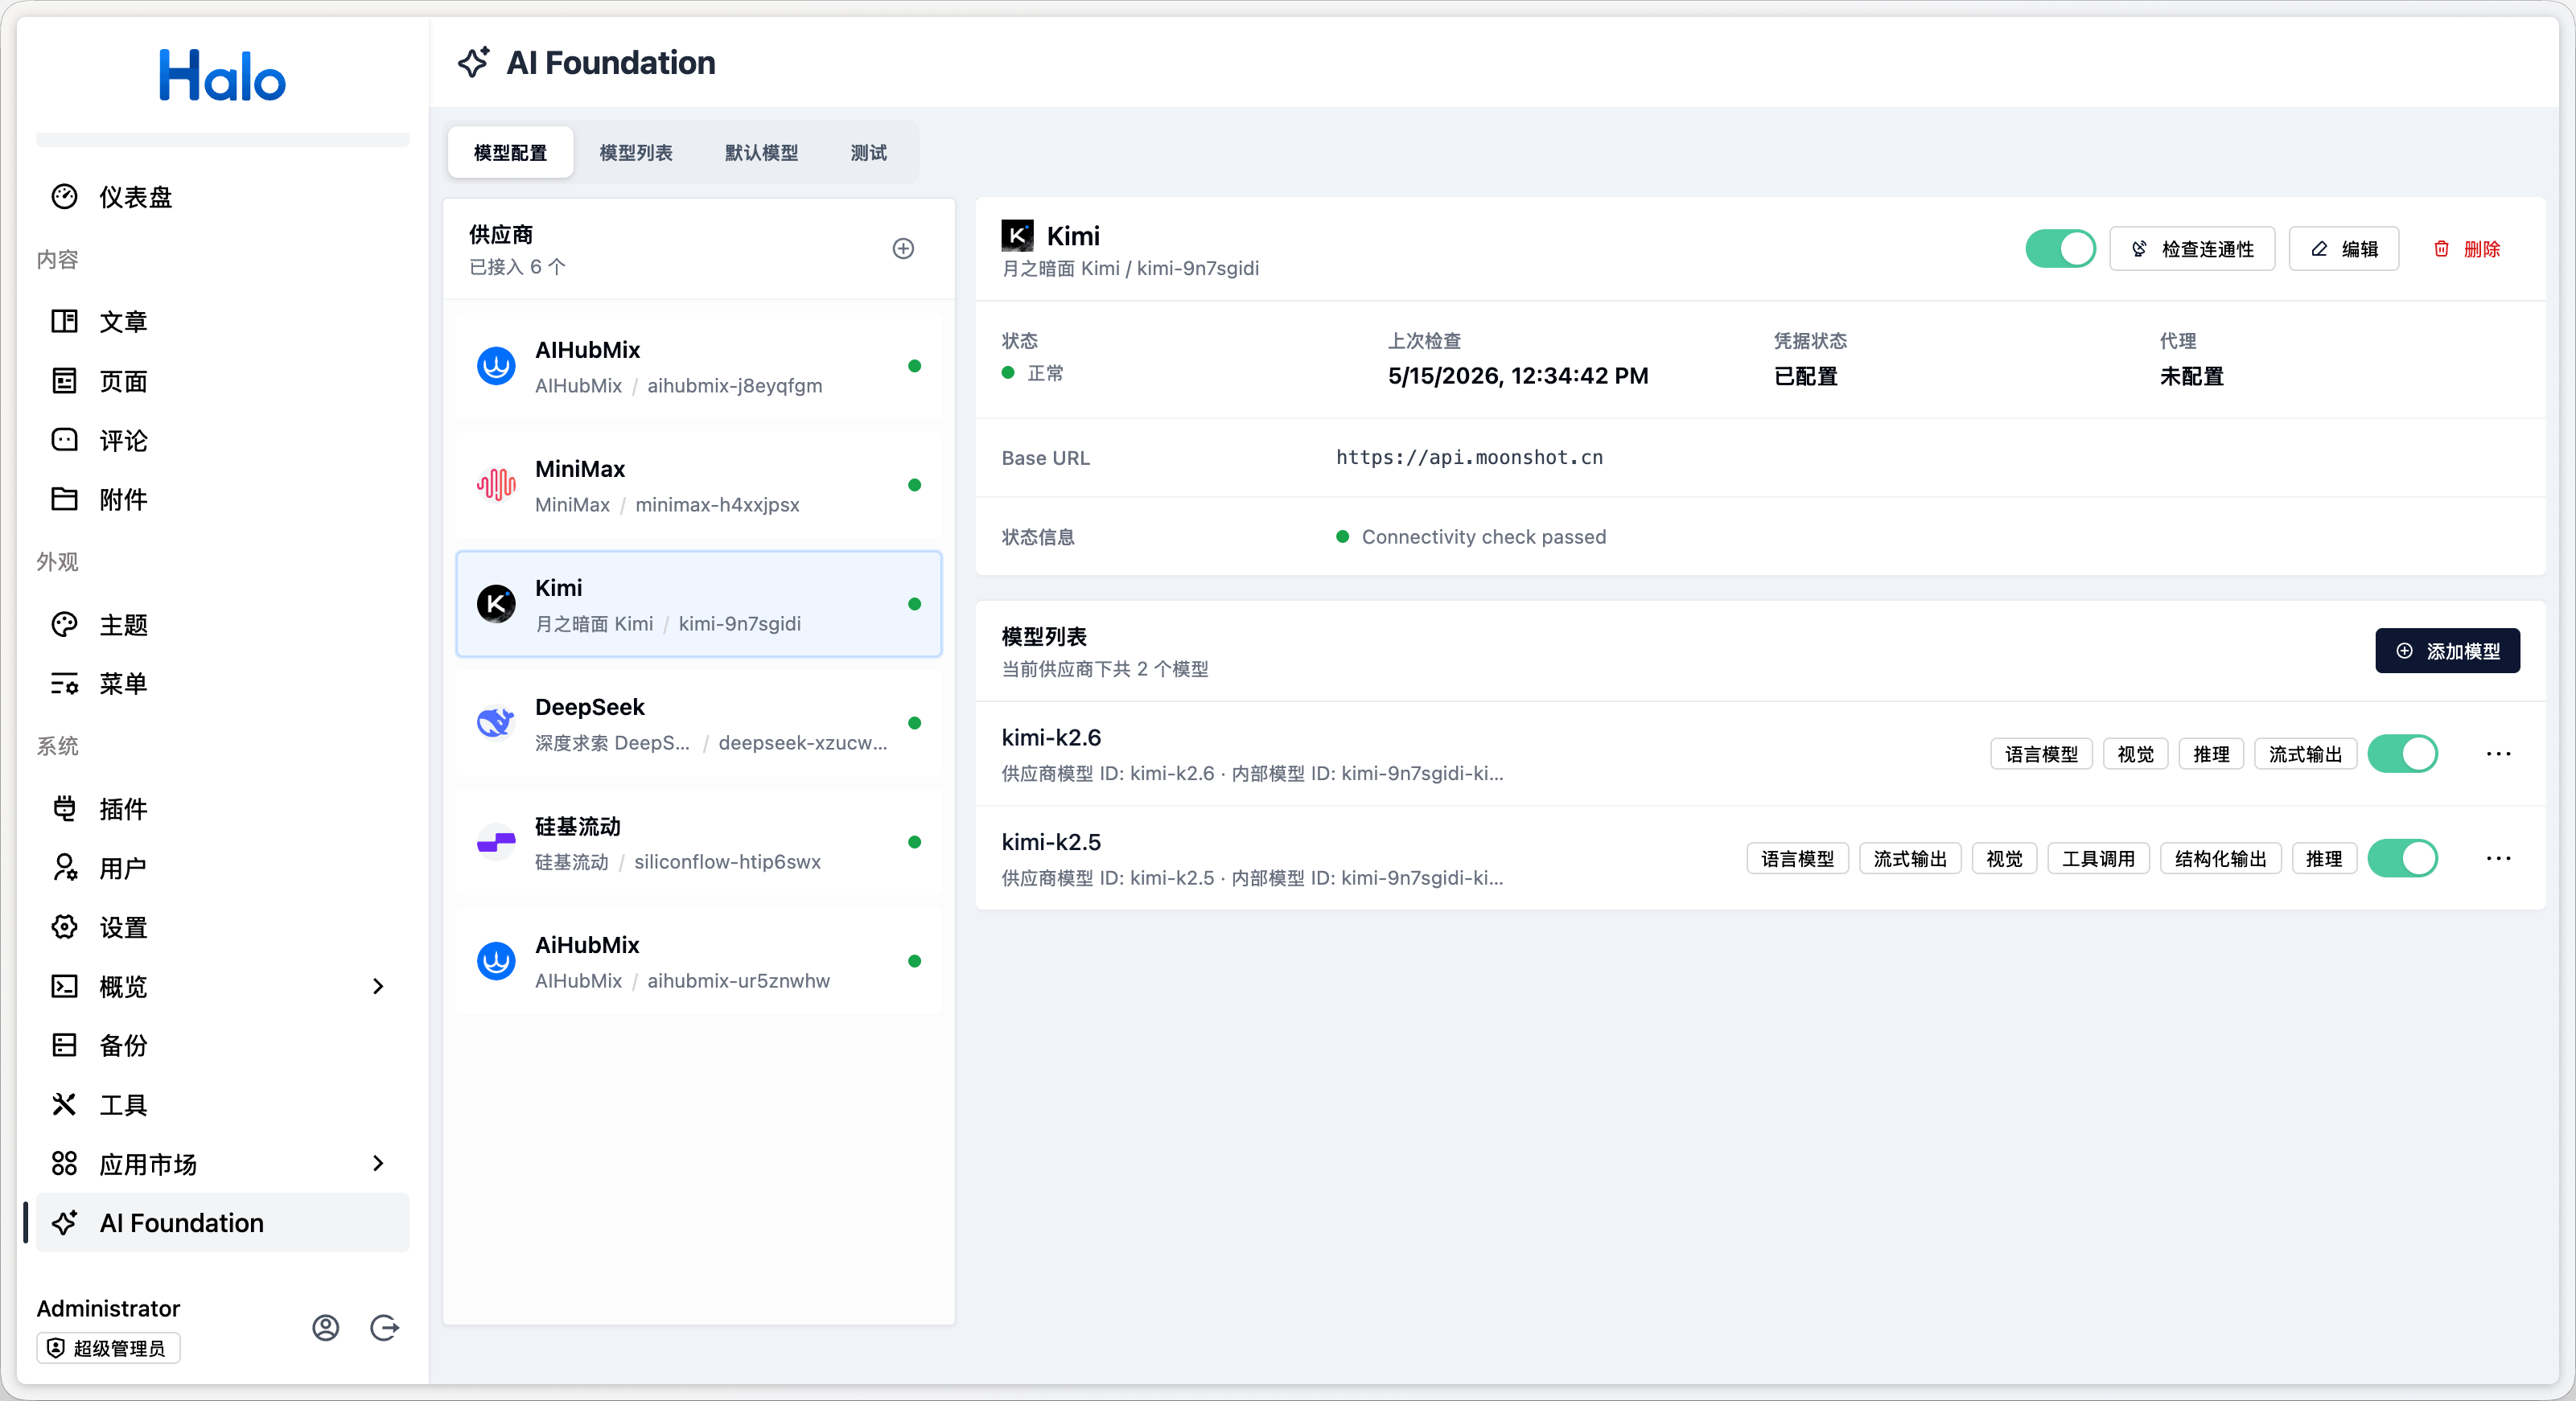The image size is (2576, 1401).
Task: Expand the 概览 submenu chevron
Action: coord(378,987)
